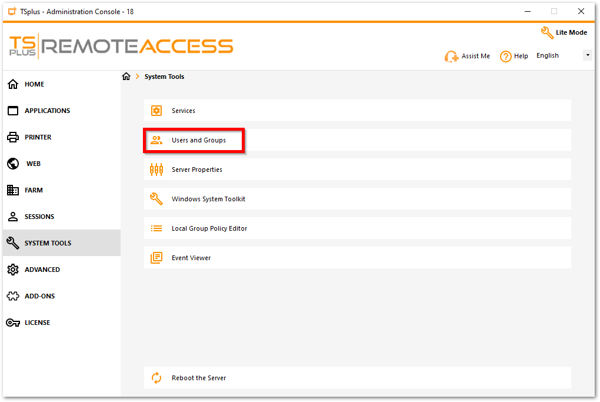This screenshot has height=402, width=600.
Task: Click the Event Viewer icon
Action: point(156,258)
